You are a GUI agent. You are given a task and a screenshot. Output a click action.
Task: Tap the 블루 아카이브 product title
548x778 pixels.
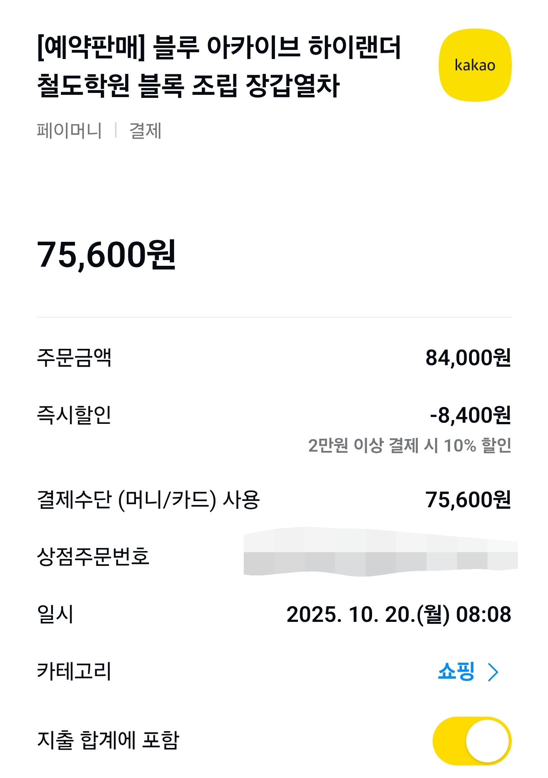pyautogui.click(x=219, y=67)
